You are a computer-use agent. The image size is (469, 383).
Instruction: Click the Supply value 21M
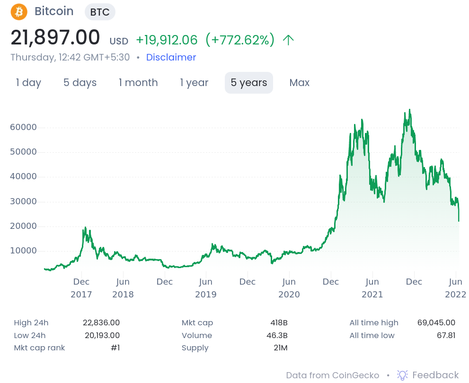point(281,348)
